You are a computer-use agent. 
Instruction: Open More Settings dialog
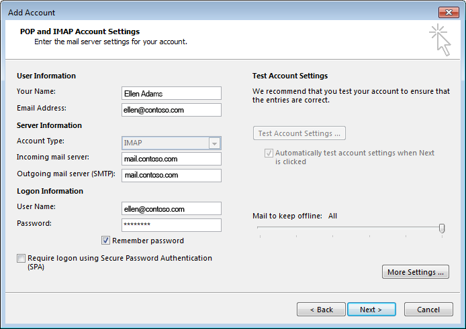coord(416,272)
